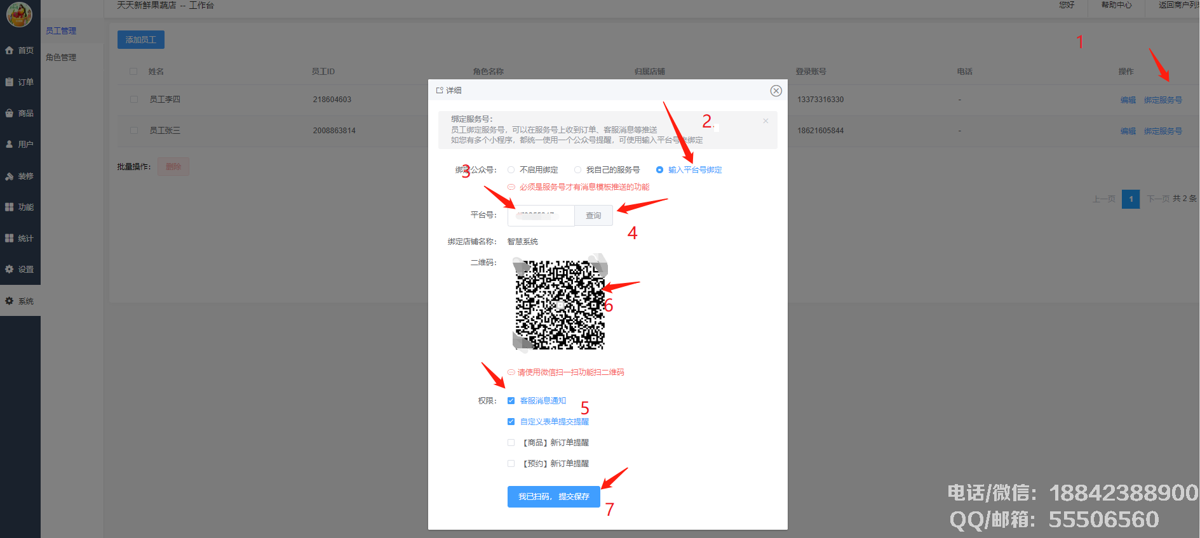This screenshot has width=1200, height=538.
Task: Click employee ID 218604603
Action: pos(332,100)
